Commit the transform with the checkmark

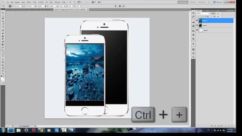point(123,6)
